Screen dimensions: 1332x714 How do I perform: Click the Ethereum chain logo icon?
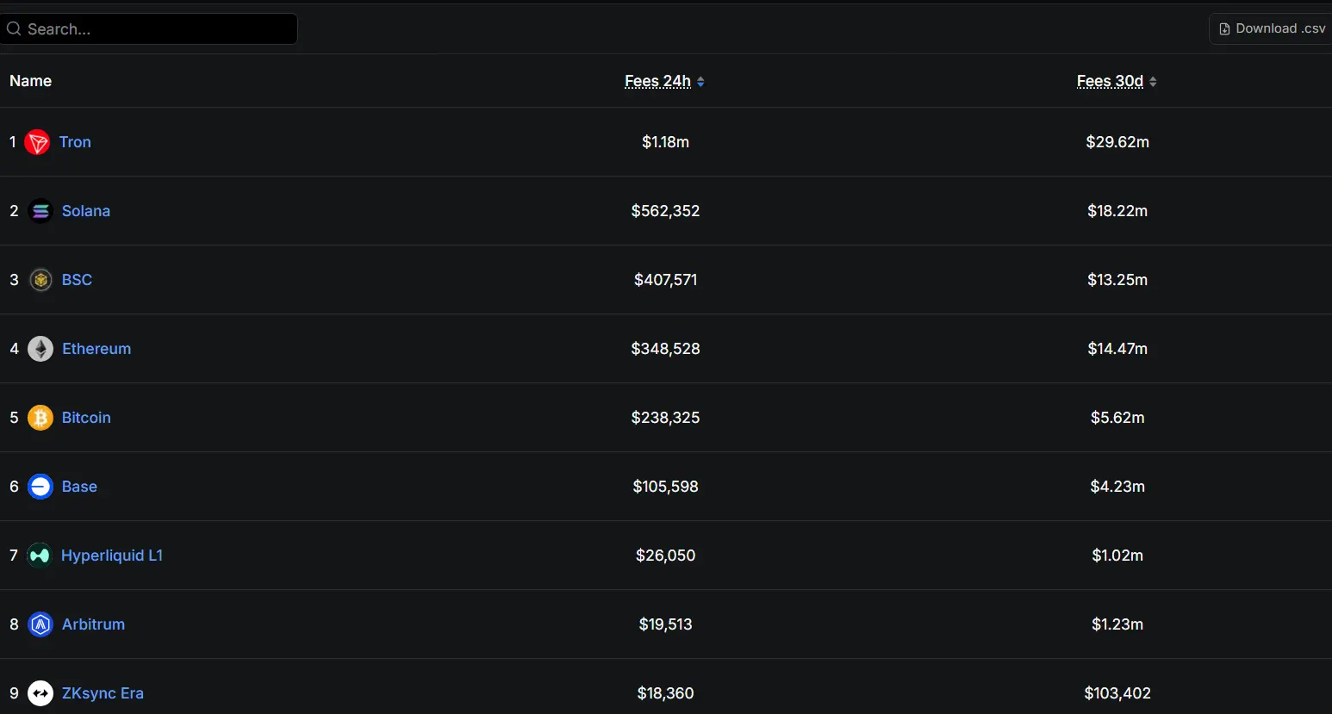[x=40, y=349]
